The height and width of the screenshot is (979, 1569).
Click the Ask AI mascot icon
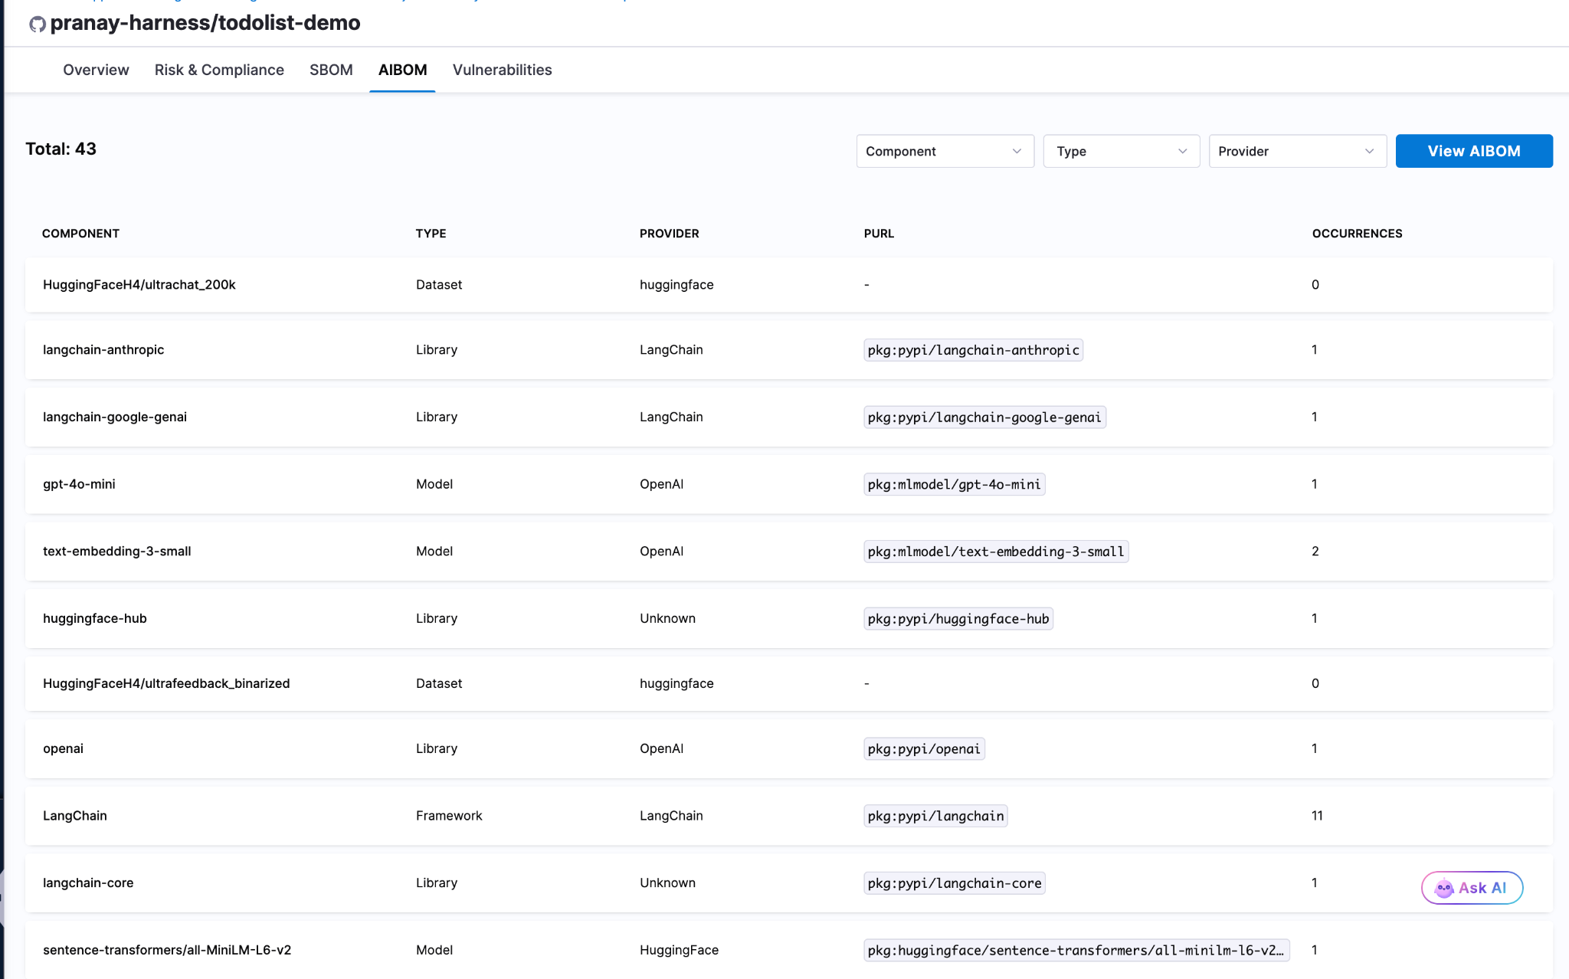click(1443, 888)
